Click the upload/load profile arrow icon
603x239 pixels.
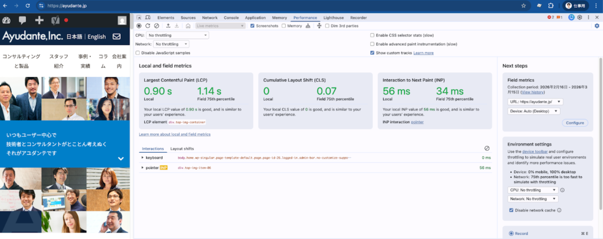coord(168,26)
